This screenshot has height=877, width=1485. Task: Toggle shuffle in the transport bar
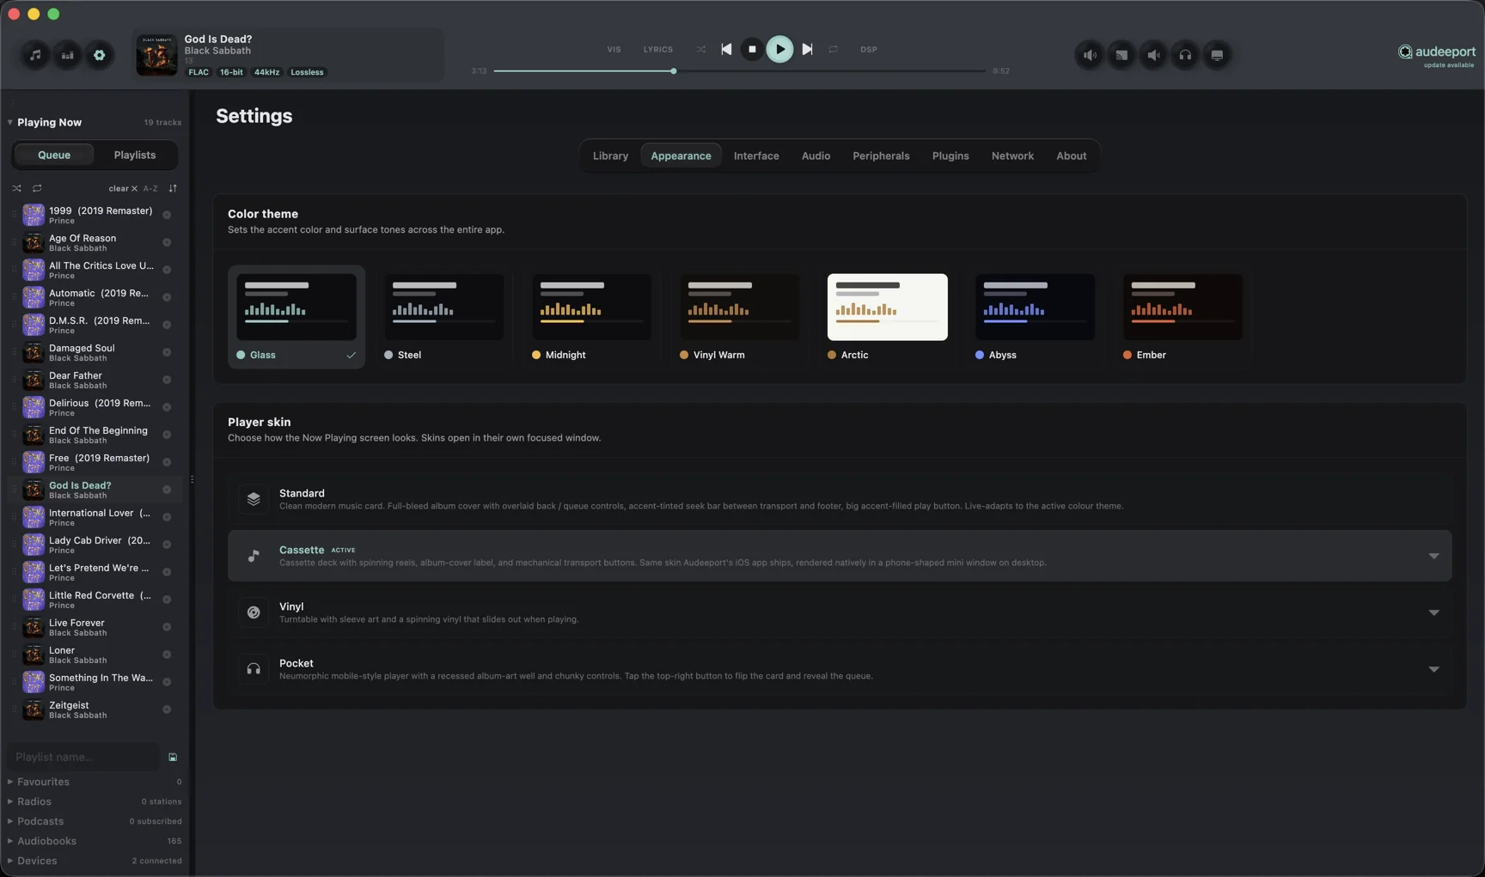click(701, 49)
